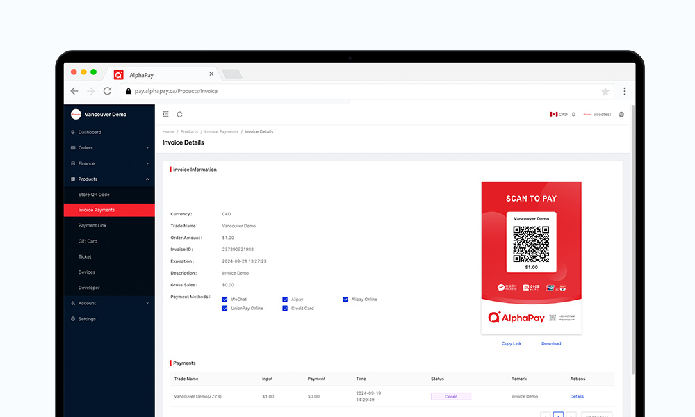Click the Dashboard icon in the sidebar
695x417 pixels.
(x=73, y=132)
